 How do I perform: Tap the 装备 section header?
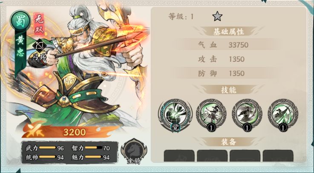[x=228, y=142]
